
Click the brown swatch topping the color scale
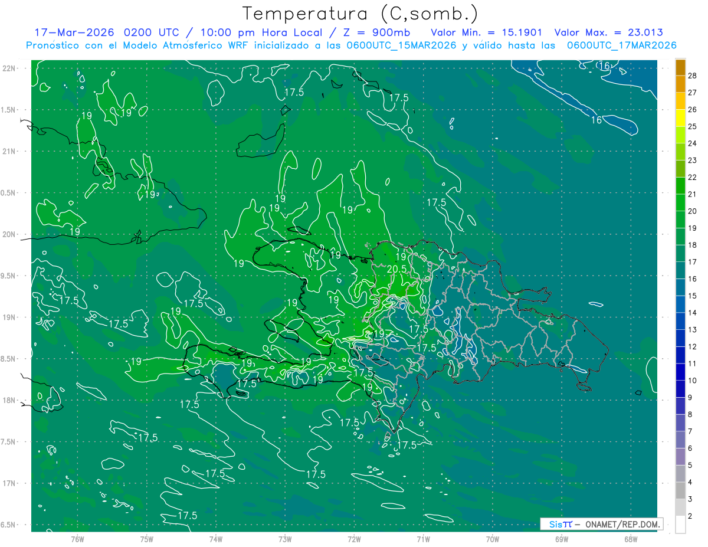pos(680,68)
